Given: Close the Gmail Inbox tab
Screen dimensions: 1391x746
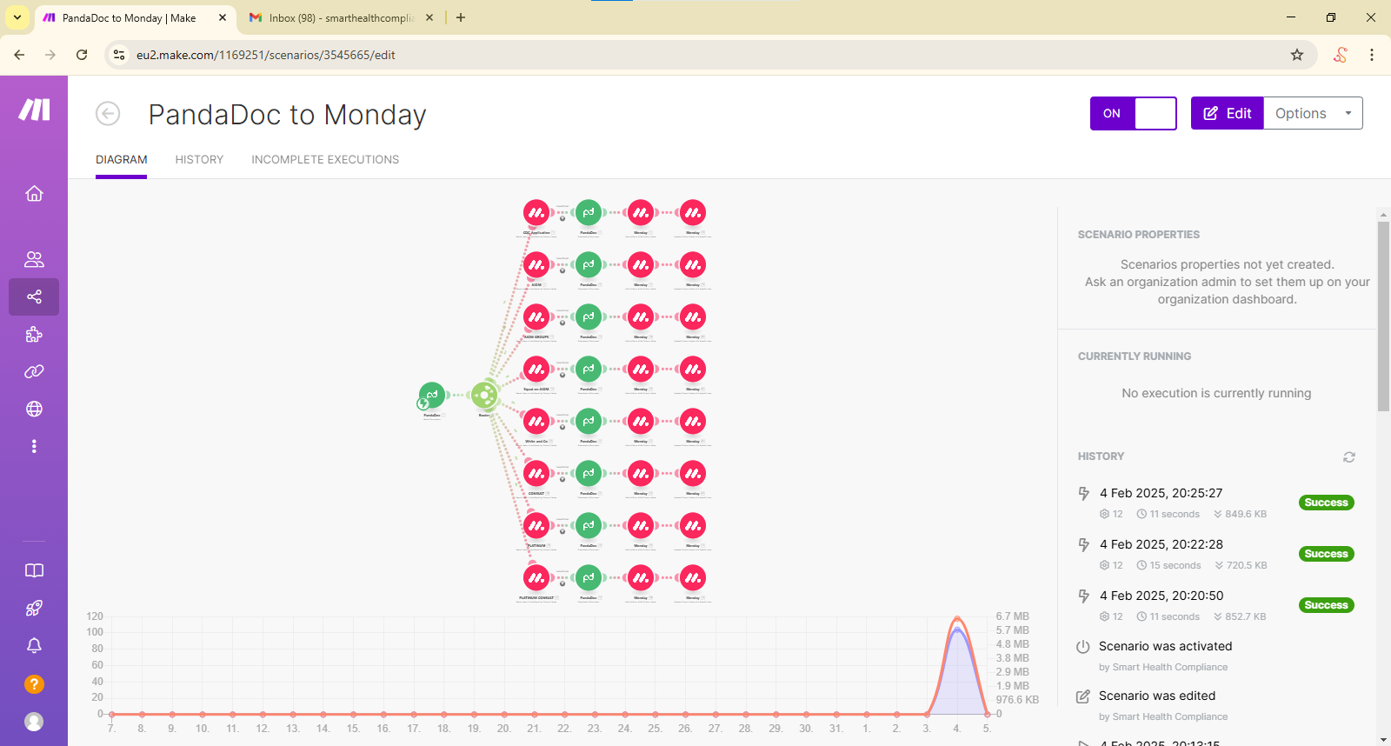Looking at the screenshot, I should [429, 17].
